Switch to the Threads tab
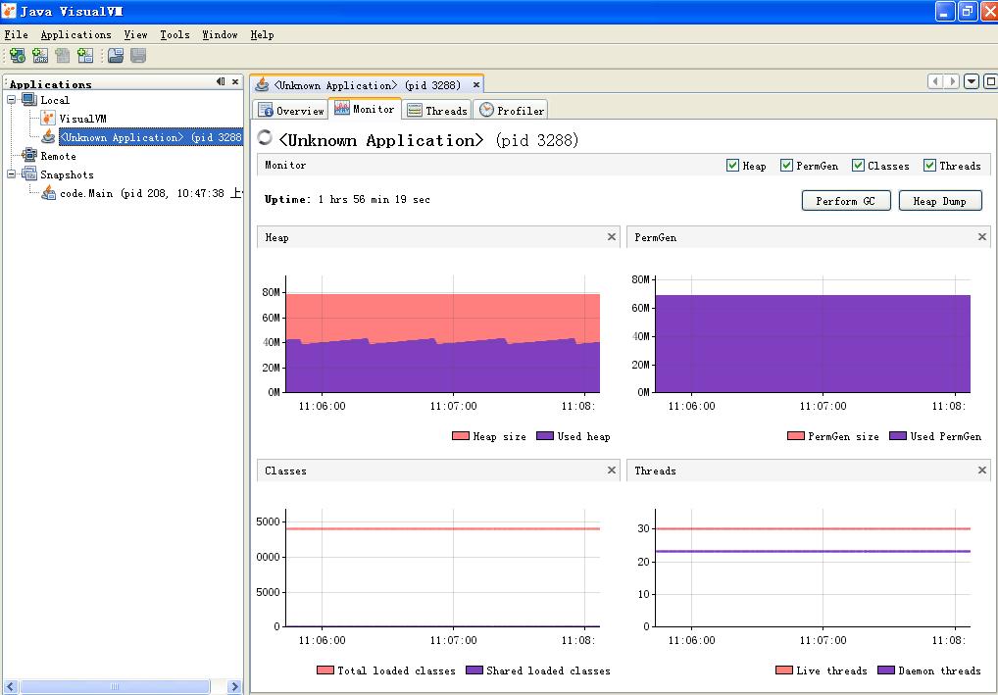 437,110
